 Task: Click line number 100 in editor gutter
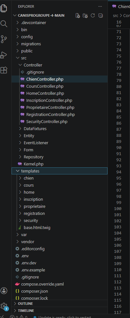point(118,209)
